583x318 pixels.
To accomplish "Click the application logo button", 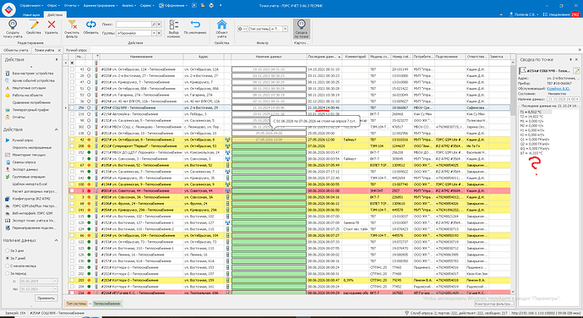I will (x=8, y=9).
